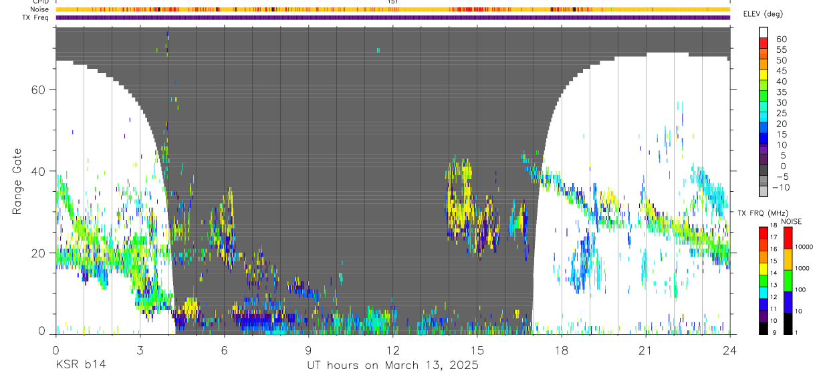
Task: Click '25' on the ELEV scale
Action: [x=780, y=113]
